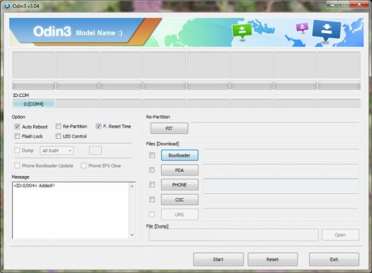Enable the LED Control checkbox
This screenshot has height=273, width=372.
click(58, 136)
